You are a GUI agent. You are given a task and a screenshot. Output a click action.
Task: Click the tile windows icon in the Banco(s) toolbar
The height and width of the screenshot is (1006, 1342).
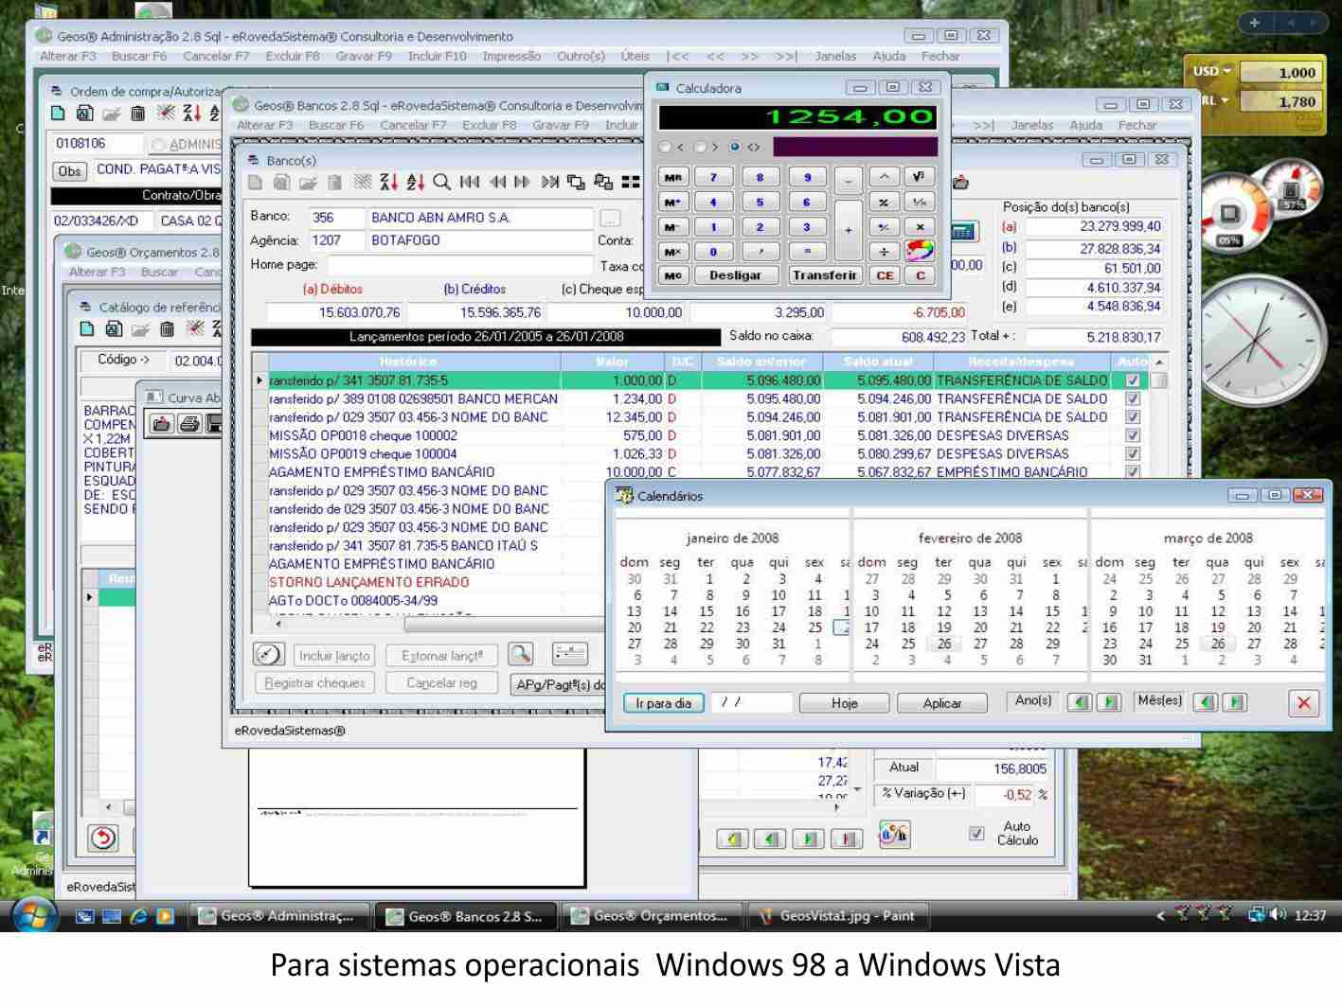(631, 182)
